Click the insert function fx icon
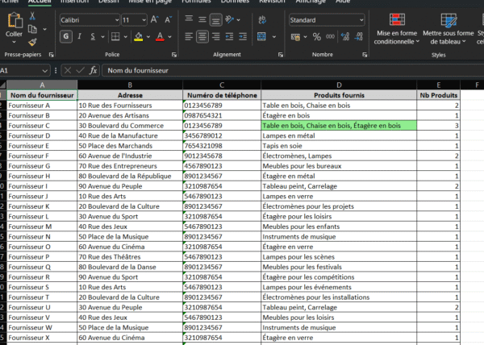This screenshot has height=345, width=484. (93, 70)
